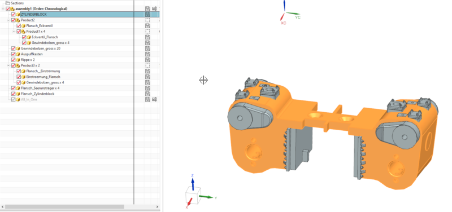452x212 pixels.
Task: Click the save icon in All_In_One row
Action: pos(147,100)
